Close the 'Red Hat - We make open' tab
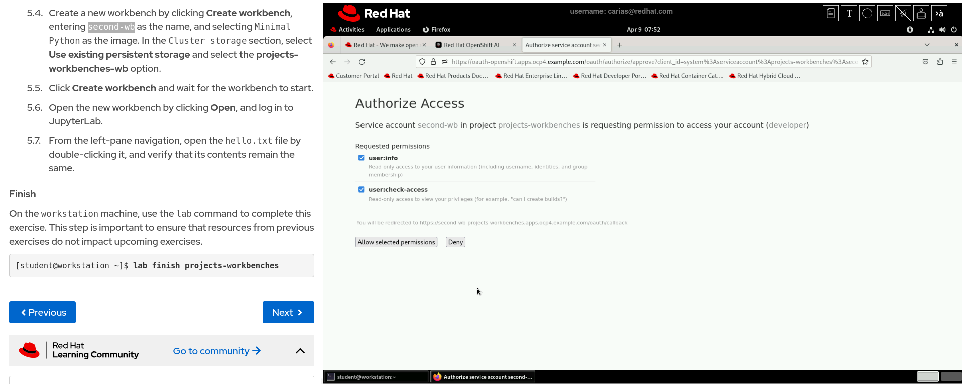The height and width of the screenshot is (384, 962). (424, 45)
